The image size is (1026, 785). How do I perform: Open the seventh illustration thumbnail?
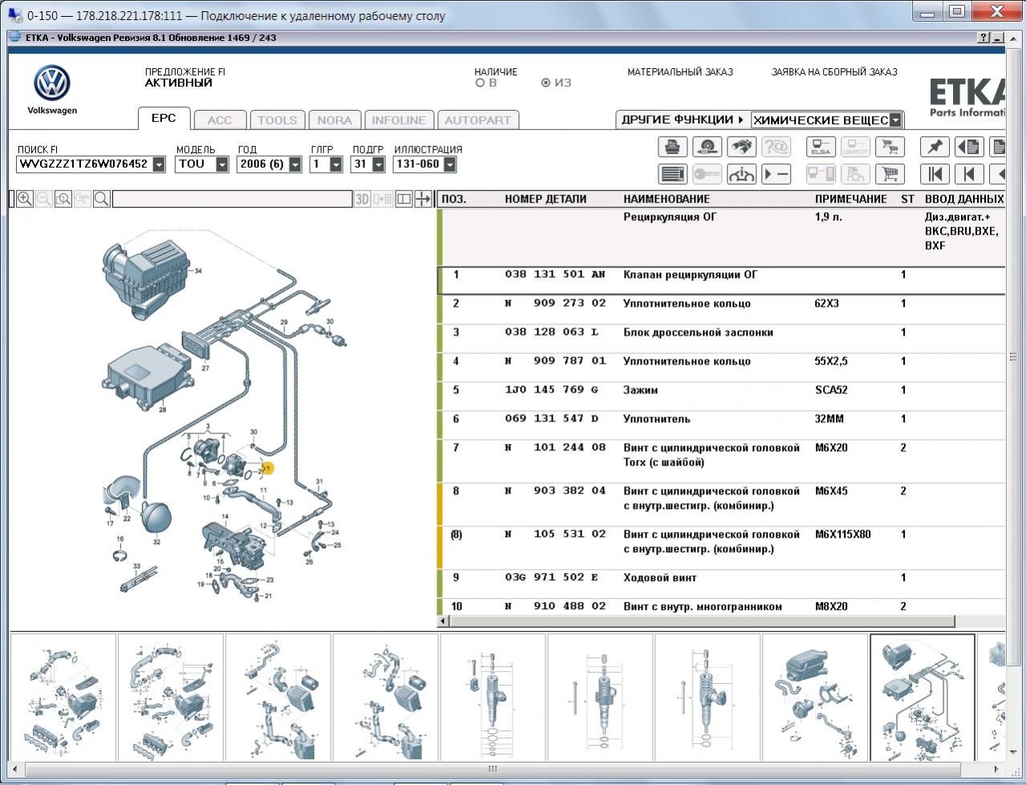708,697
